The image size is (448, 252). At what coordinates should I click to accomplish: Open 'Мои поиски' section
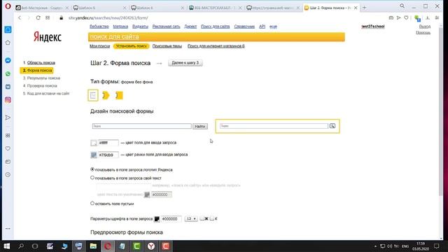point(99,46)
